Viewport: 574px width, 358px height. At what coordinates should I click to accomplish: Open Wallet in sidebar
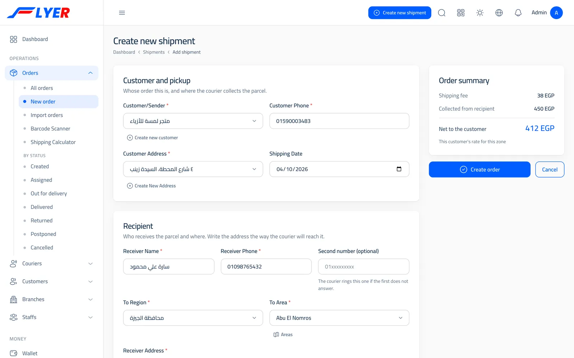(x=52, y=353)
